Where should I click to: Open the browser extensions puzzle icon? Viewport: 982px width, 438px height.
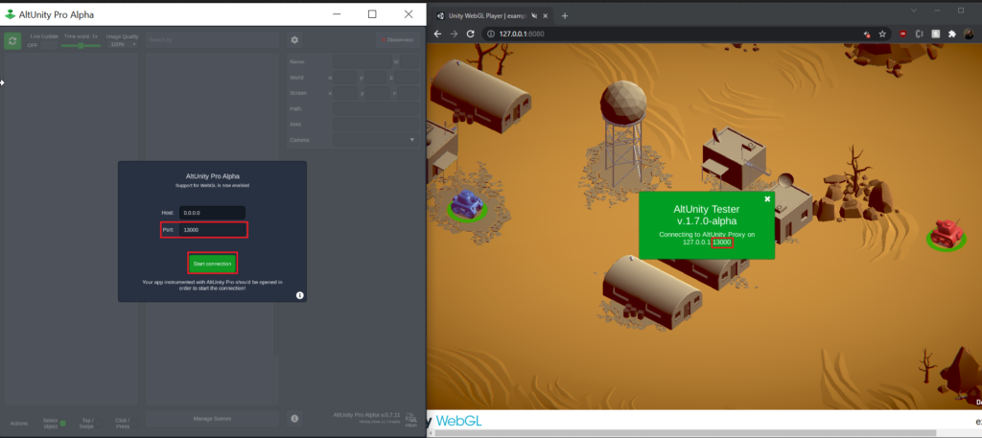952,34
